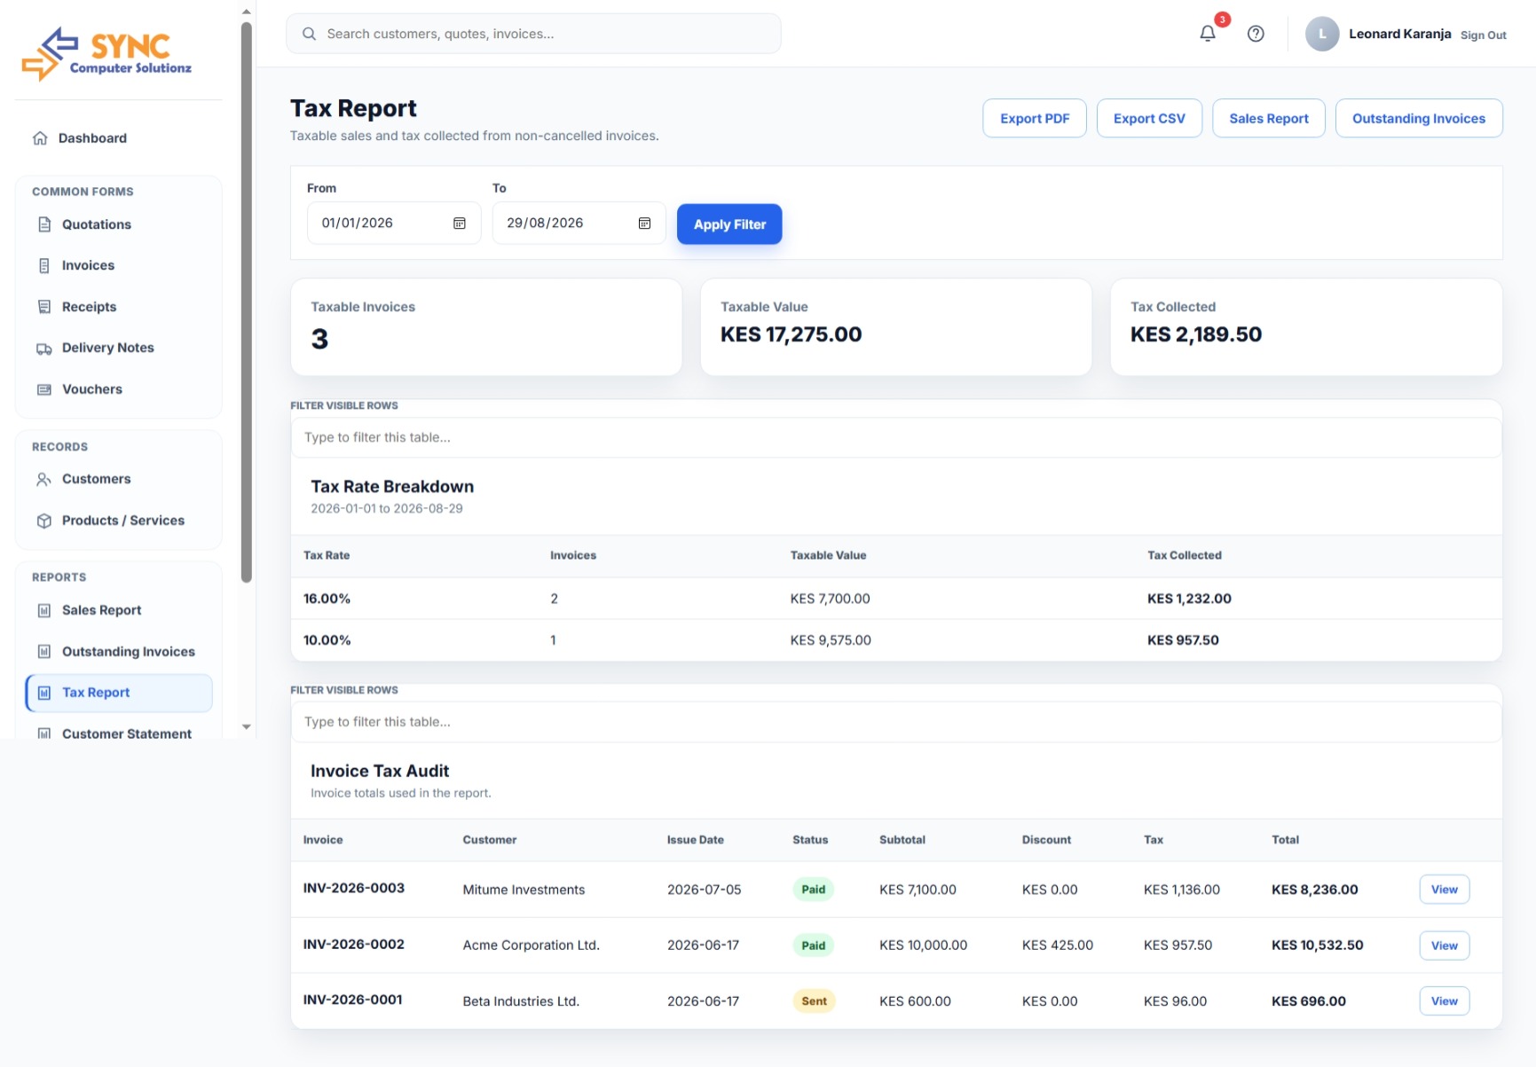This screenshot has height=1067, width=1536.
Task: Click the Delivery Notes truck icon
Action: point(44,348)
